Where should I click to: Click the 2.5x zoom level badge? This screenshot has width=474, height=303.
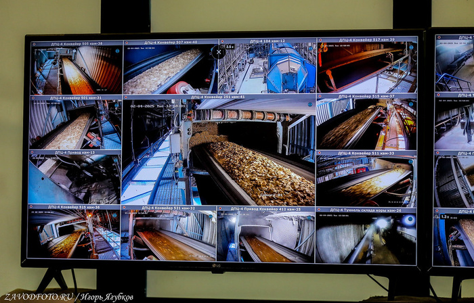coord(230,47)
